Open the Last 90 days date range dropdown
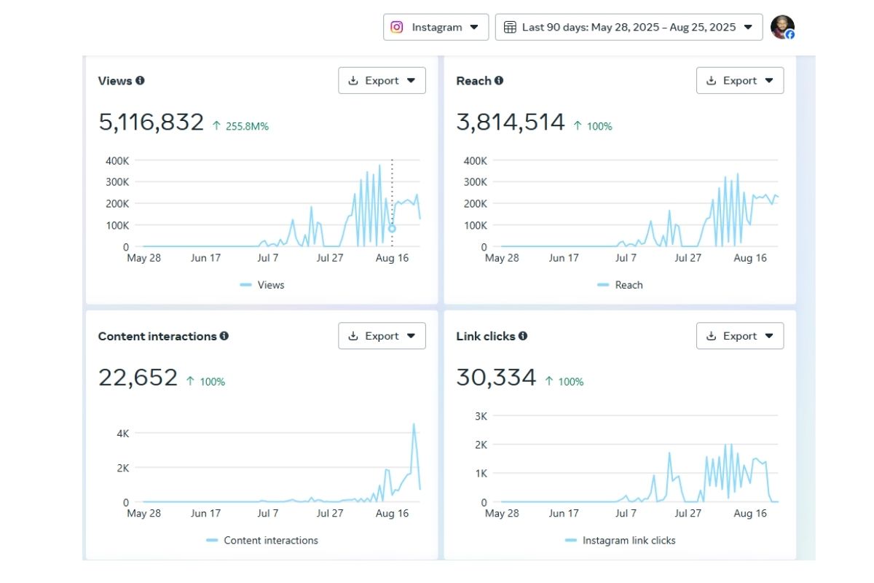Viewport: 874px width, 583px height. pos(629,27)
